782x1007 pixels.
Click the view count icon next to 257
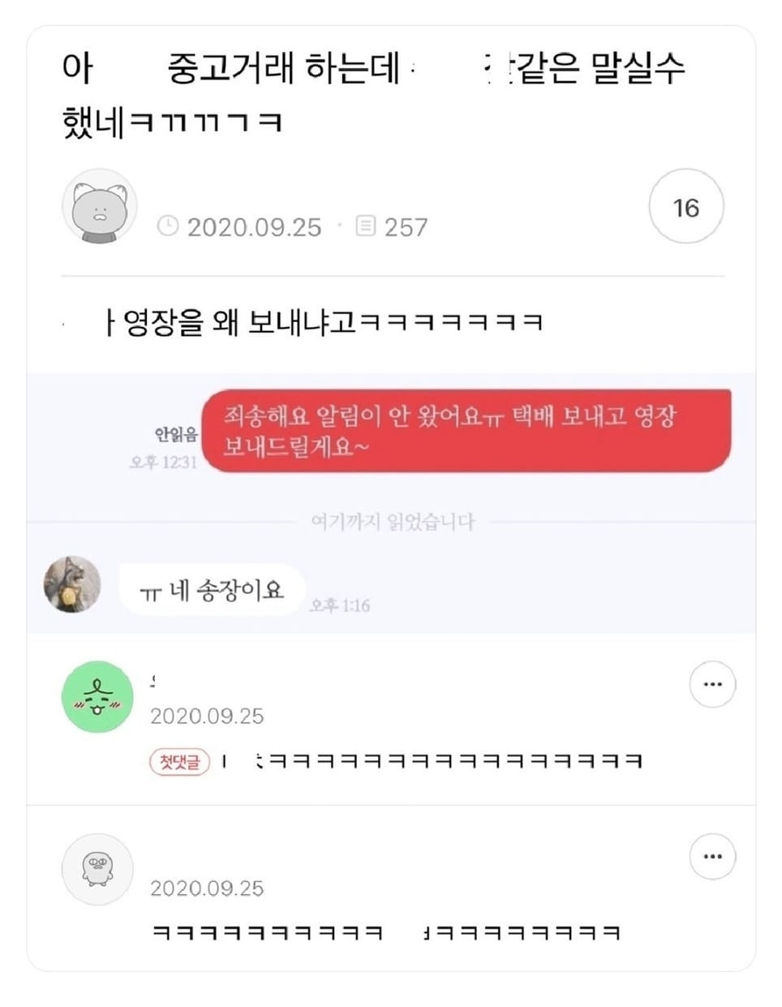[x=366, y=226]
